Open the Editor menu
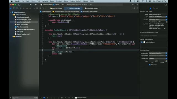 click(52, 1)
